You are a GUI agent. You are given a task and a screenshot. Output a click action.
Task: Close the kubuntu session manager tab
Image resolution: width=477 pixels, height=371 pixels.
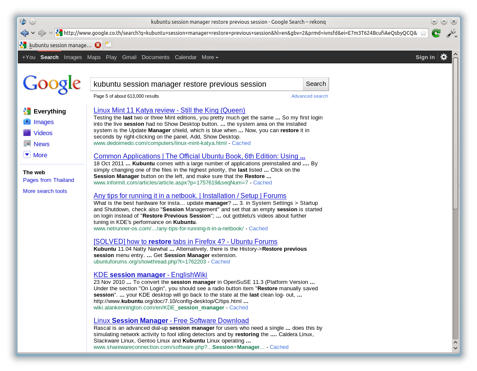(98, 45)
